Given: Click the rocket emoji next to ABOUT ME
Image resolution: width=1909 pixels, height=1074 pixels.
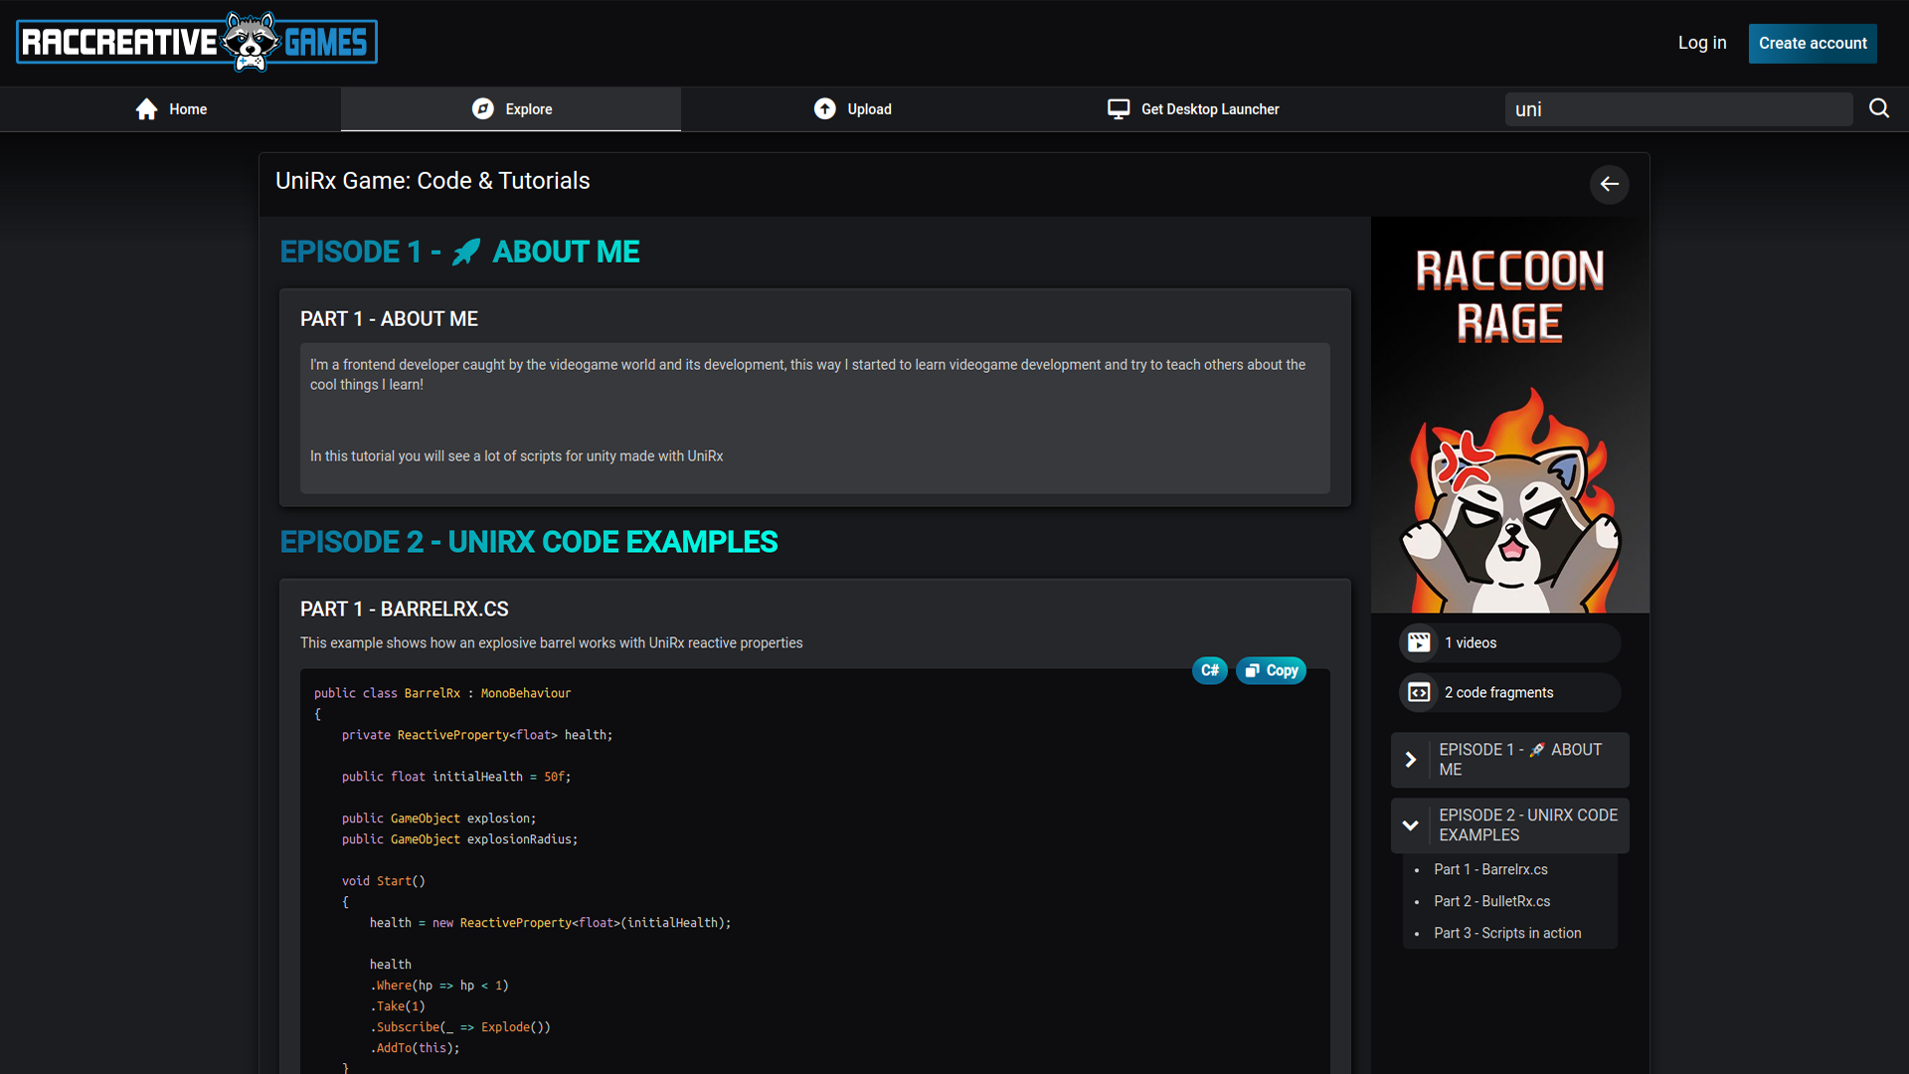Looking at the screenshot, I should 467,252.
